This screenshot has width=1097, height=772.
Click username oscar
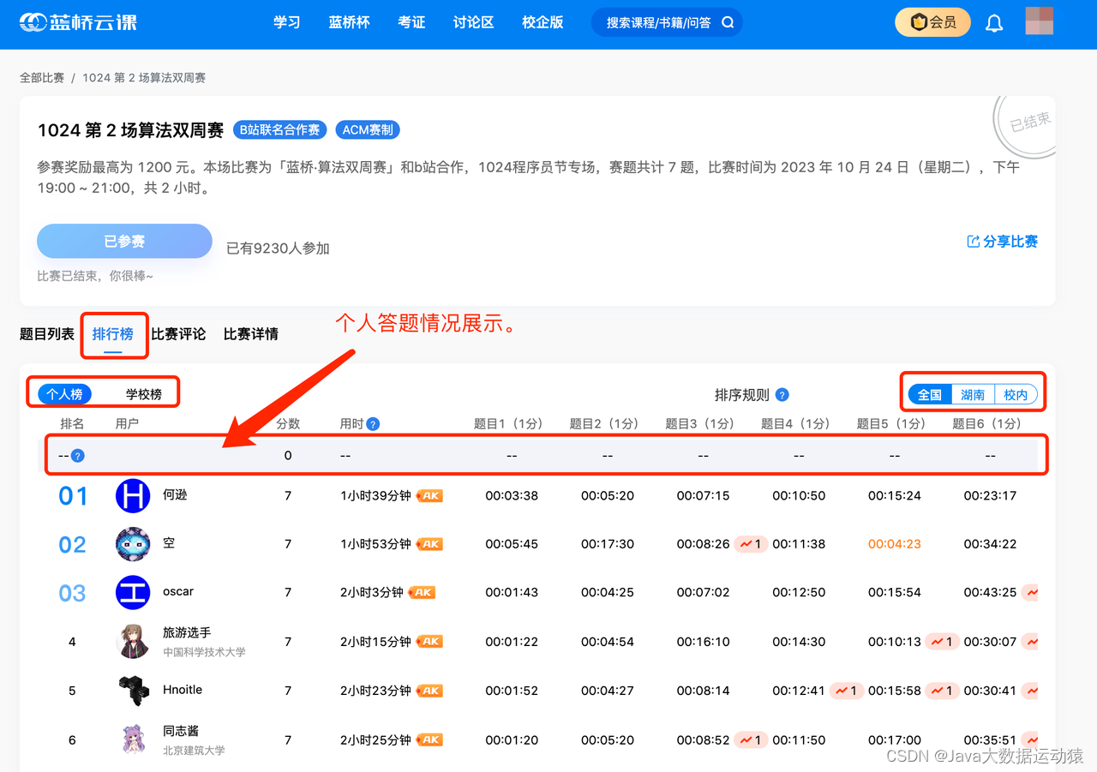(178, 592)
